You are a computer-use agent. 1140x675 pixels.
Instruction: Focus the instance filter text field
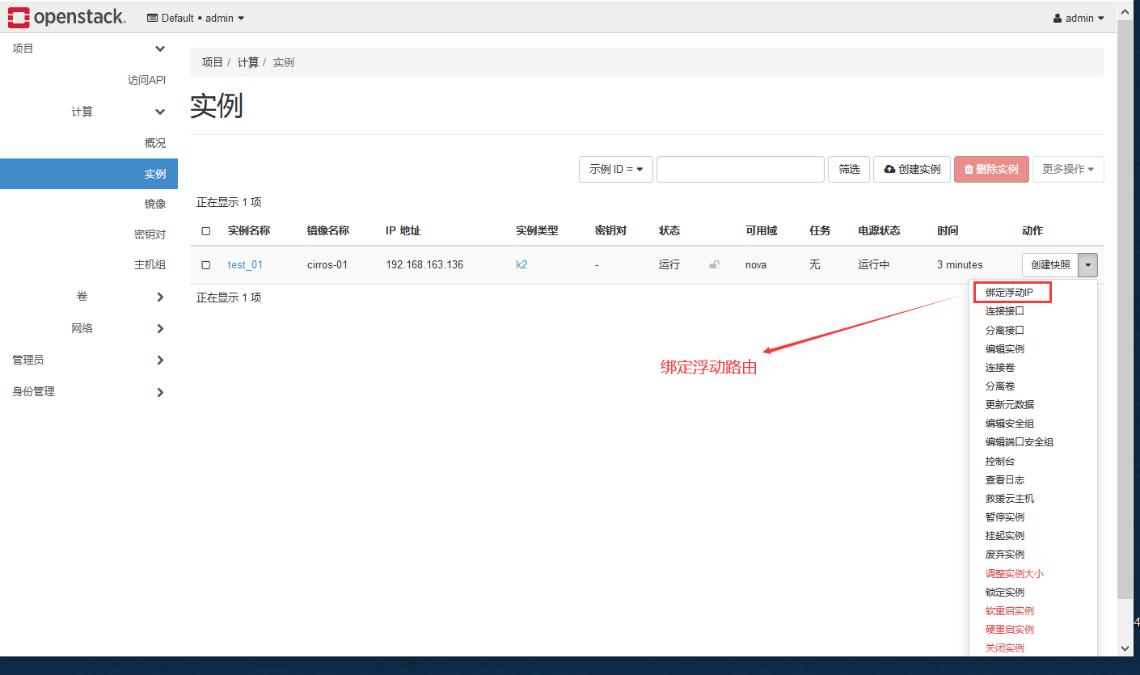(x=741, y=170)
